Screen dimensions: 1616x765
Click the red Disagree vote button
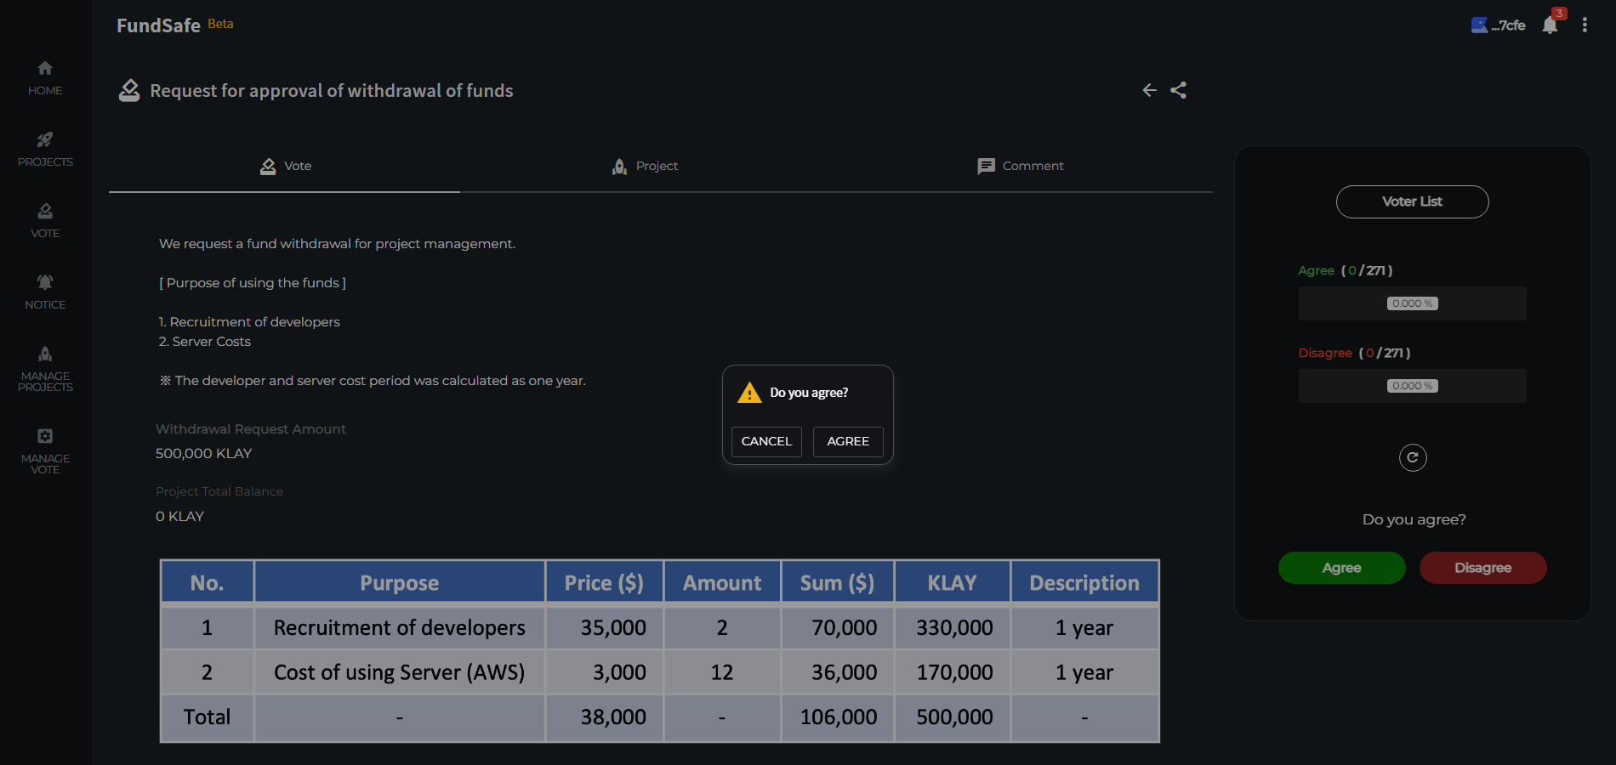coord(1483,568)
